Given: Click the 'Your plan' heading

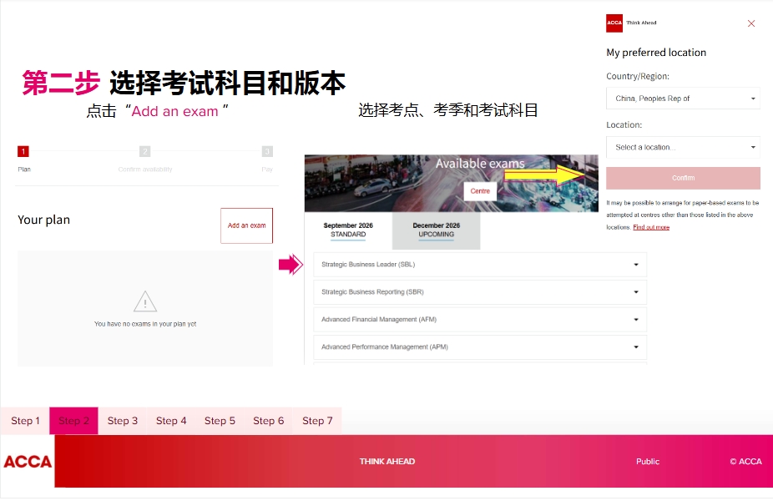Looking at the screenshot, I should [44, 220].
